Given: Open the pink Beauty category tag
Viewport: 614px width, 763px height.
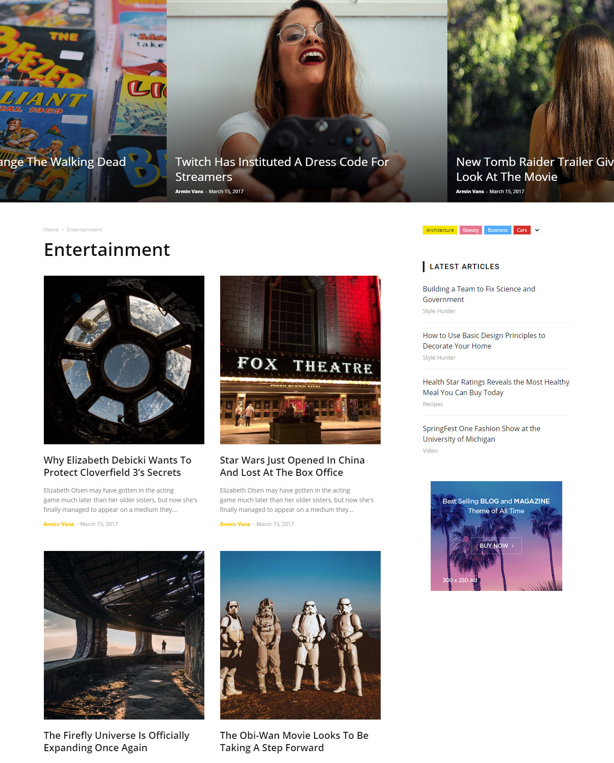Looking at the screenshot, I should tap(471, 230).
